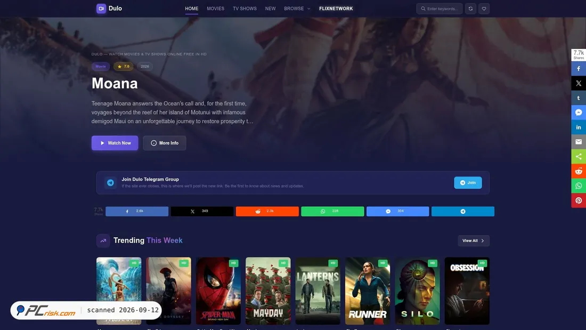Viewport: 586px width, 330px height.
Task: Share via Messenger in the side share bar
Action: coord(579,112)
